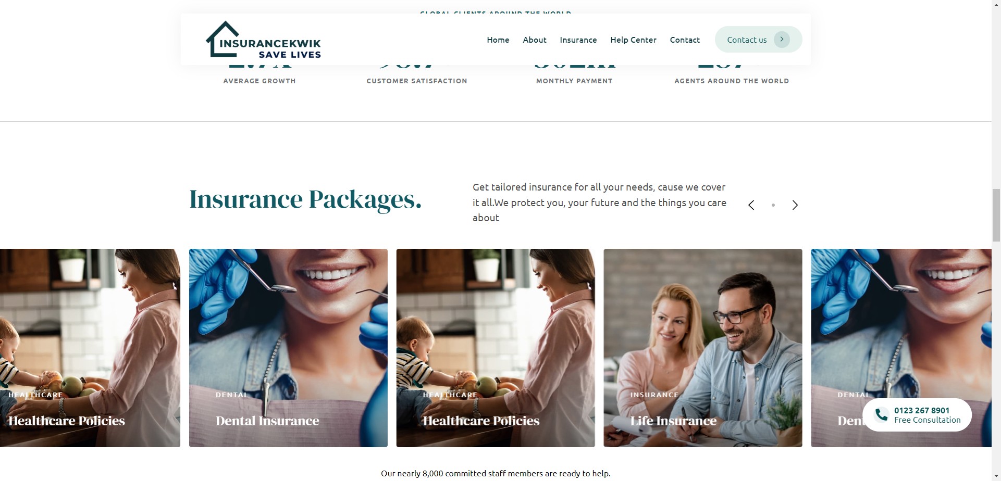The height and width of the screenshot is (481, 1001).
Task: Open the Life Insurance card
Action: pos(703,348)
